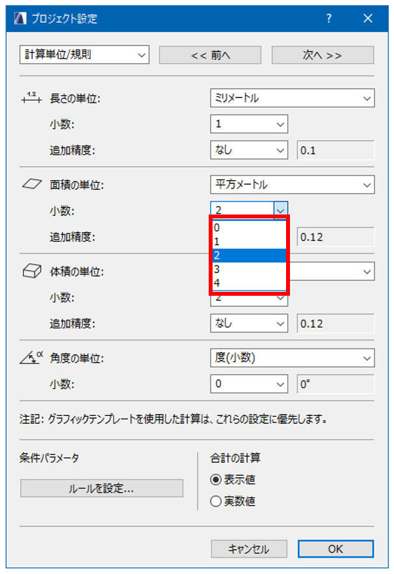Click the 次へ >> button
Screen dimensions: 394x574
click(x=322, y=55)
